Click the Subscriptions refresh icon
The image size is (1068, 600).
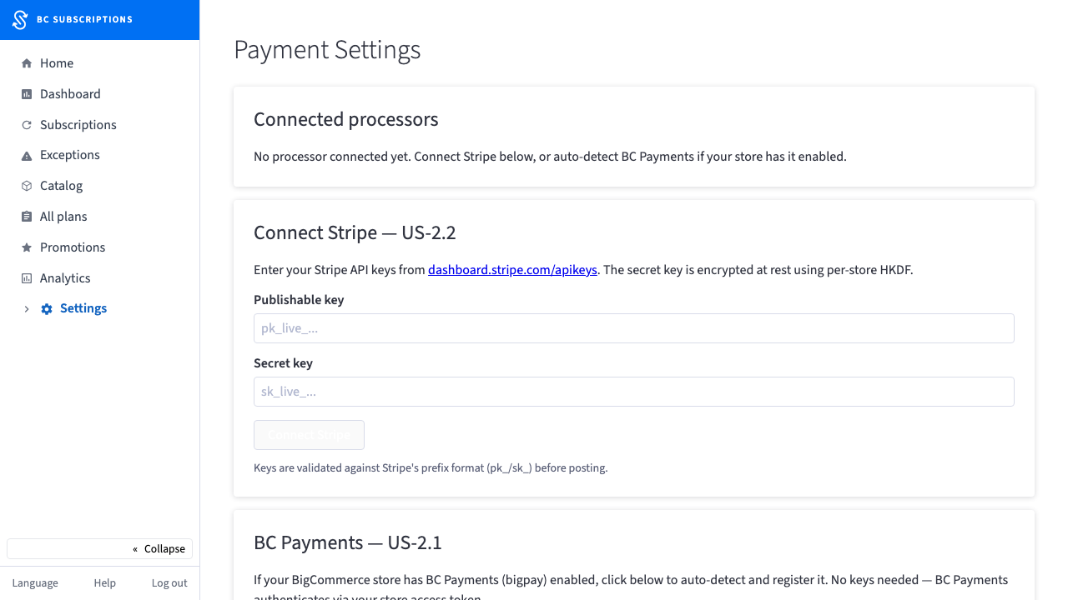coord(27,125)
